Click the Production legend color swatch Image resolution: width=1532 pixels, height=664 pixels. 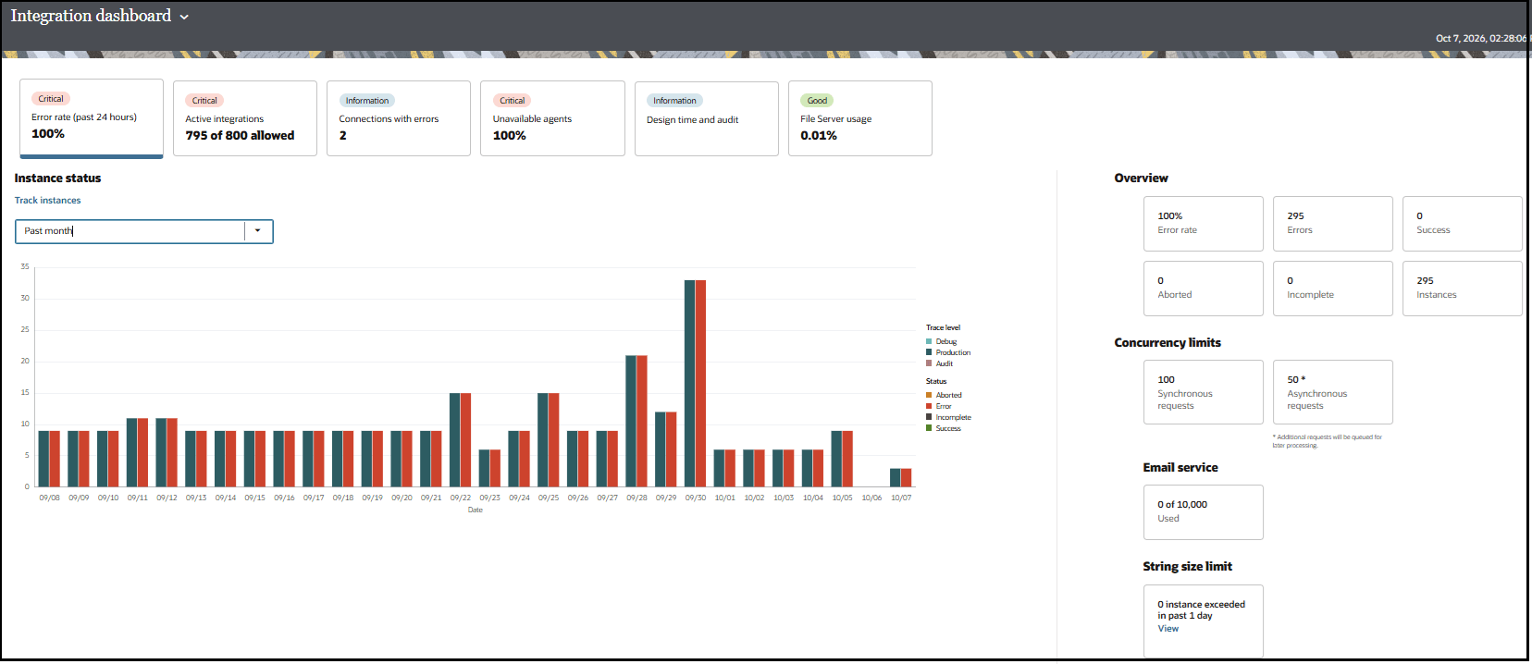929,352
